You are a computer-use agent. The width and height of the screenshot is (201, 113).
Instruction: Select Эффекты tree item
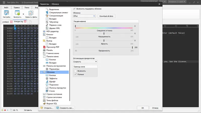(x=53, y=78)
